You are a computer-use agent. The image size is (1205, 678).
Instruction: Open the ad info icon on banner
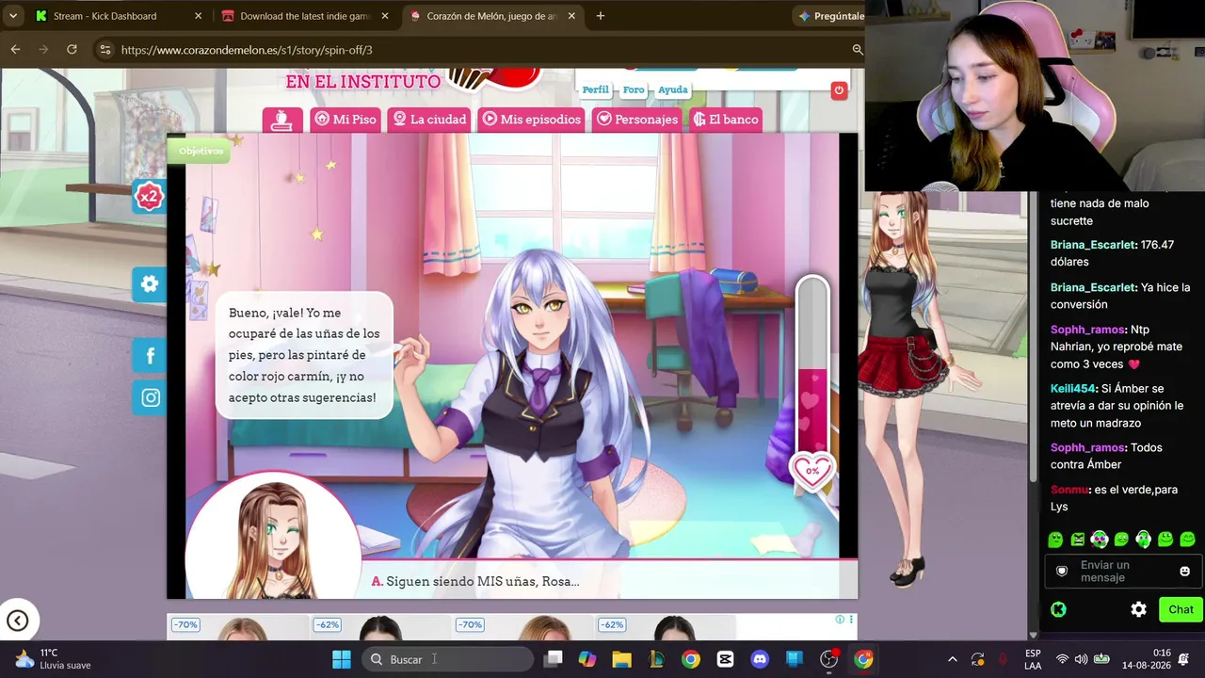(840, 620)
